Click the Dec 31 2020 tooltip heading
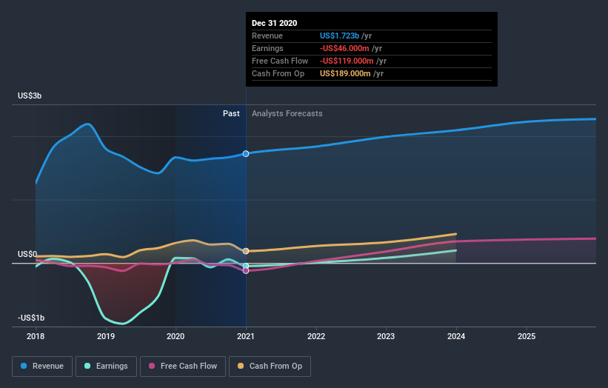 click(x=275, y=23)
